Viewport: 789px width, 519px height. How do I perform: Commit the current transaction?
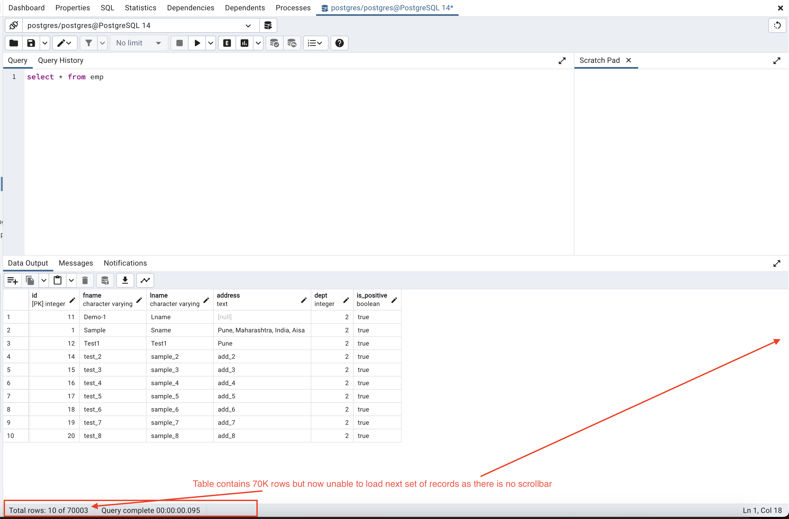(274, 43)
